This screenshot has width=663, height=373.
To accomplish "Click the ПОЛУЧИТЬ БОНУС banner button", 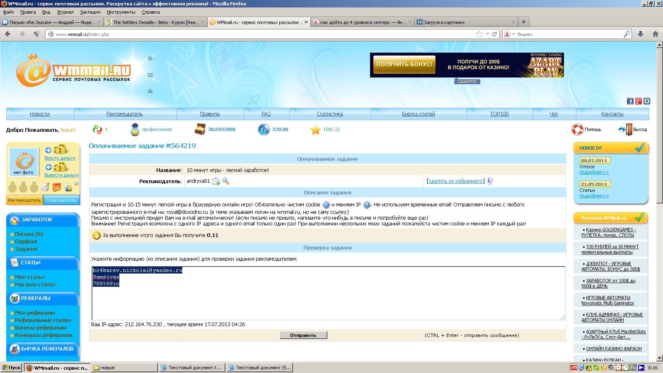I will (404, 65).
